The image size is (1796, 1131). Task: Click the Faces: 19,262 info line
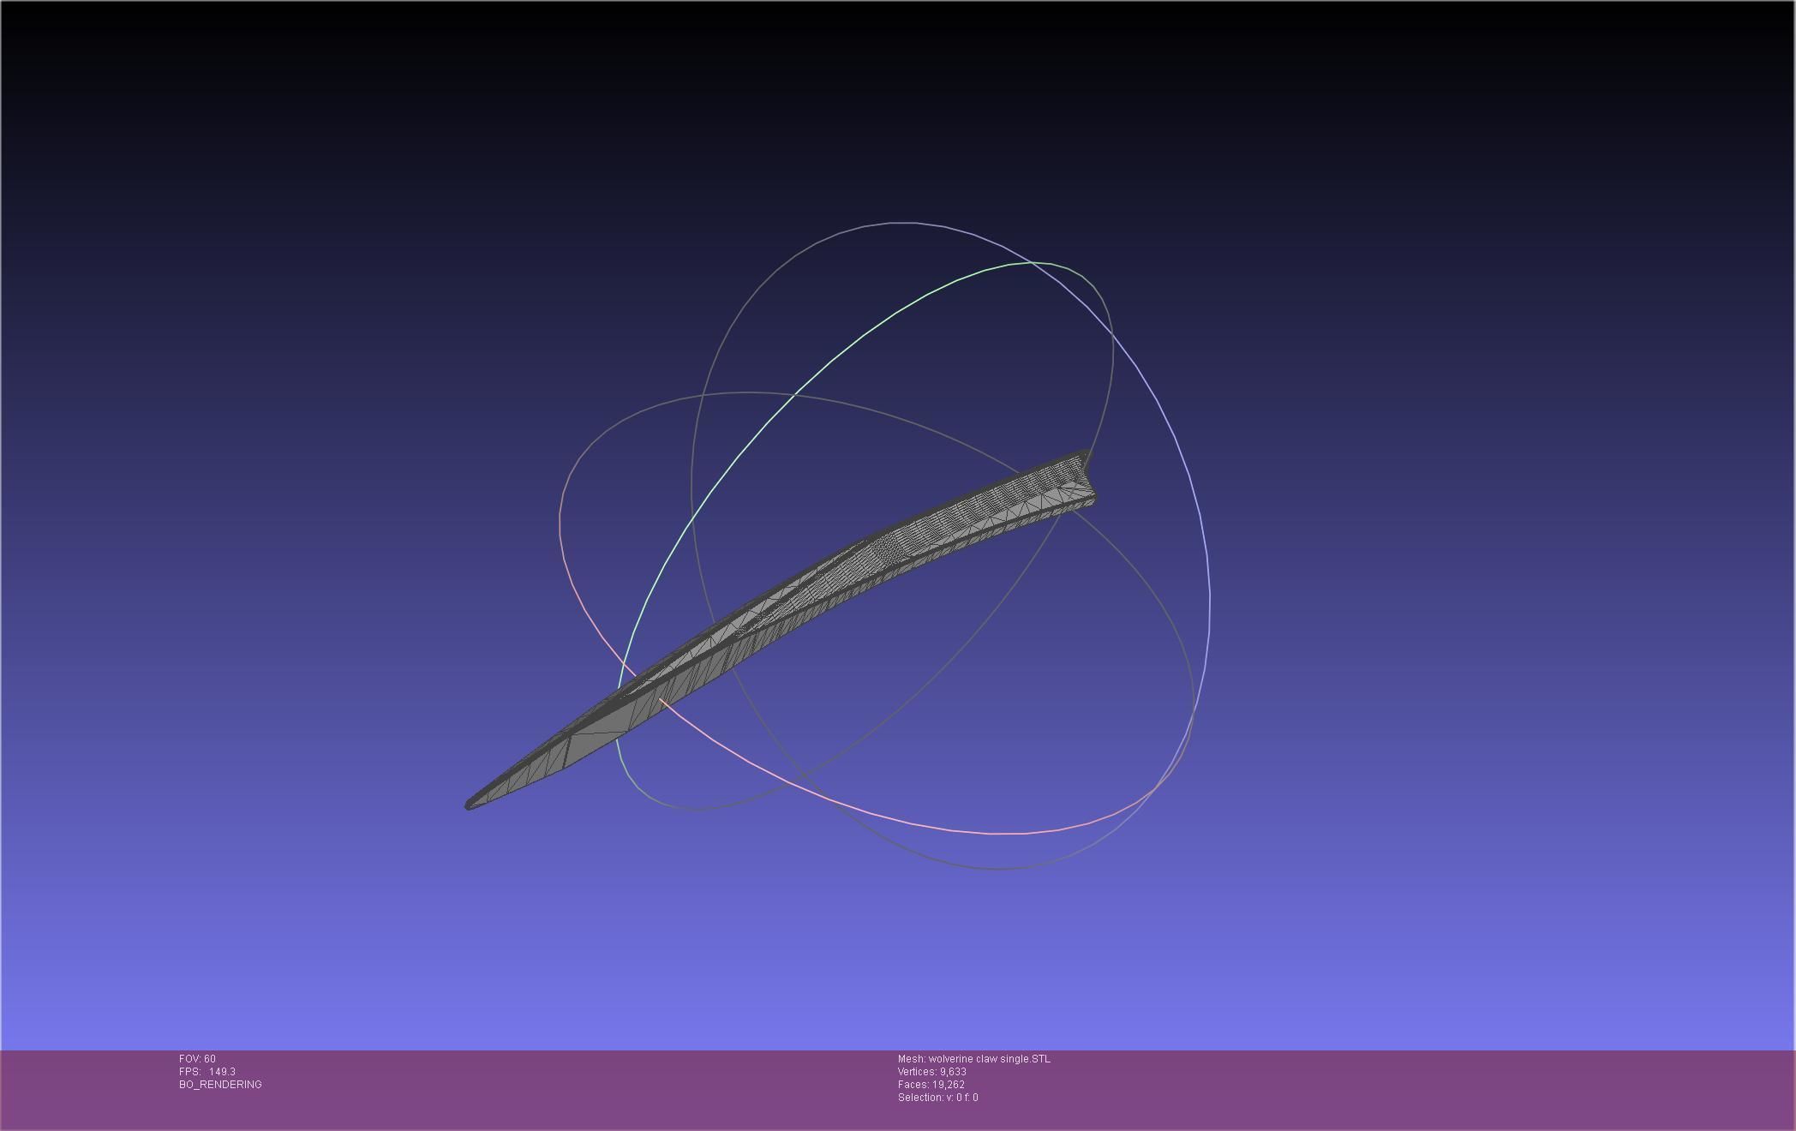[931, 1085]
